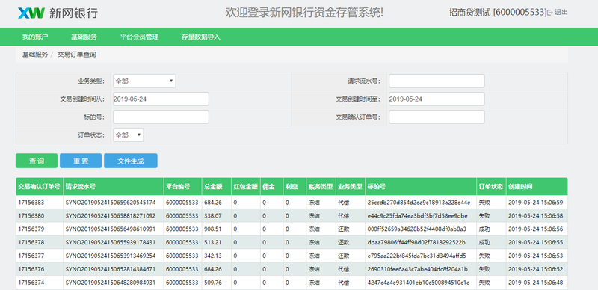Viewport: 598px width, 290px height.
Task: Click the 创建时间 column header
Action: tap(537, 187)
